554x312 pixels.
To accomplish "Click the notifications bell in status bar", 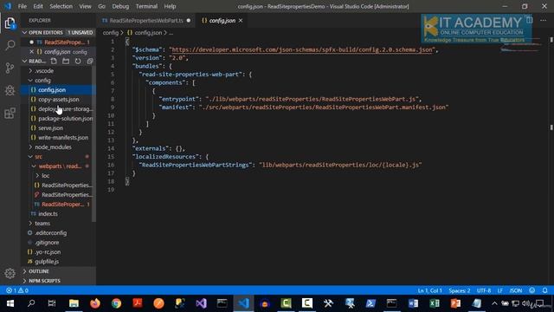I will (x=544, y=290).
